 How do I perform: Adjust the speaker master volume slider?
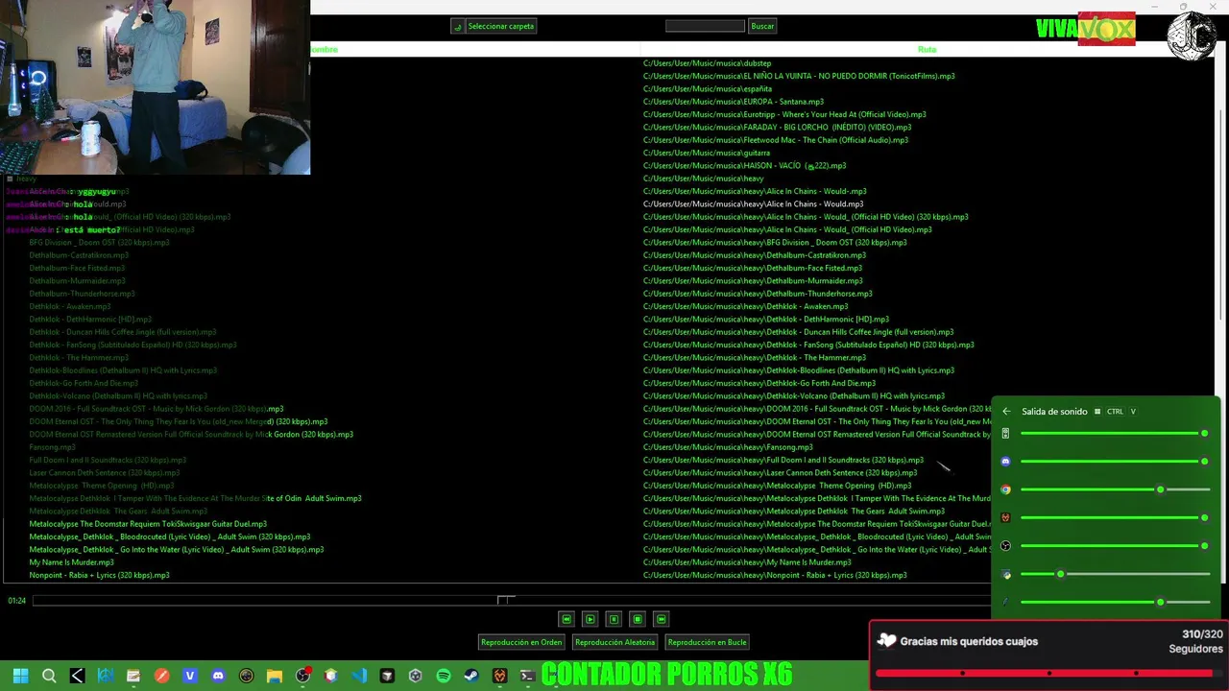(x=1114, y=434)
